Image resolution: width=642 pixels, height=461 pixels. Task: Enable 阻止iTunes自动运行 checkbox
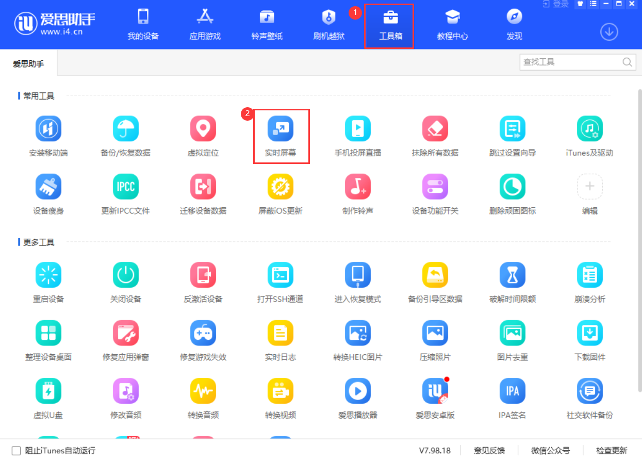click(17, 451)
